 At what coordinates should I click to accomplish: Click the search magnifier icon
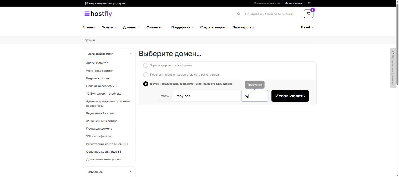click(x=239, y=14)
